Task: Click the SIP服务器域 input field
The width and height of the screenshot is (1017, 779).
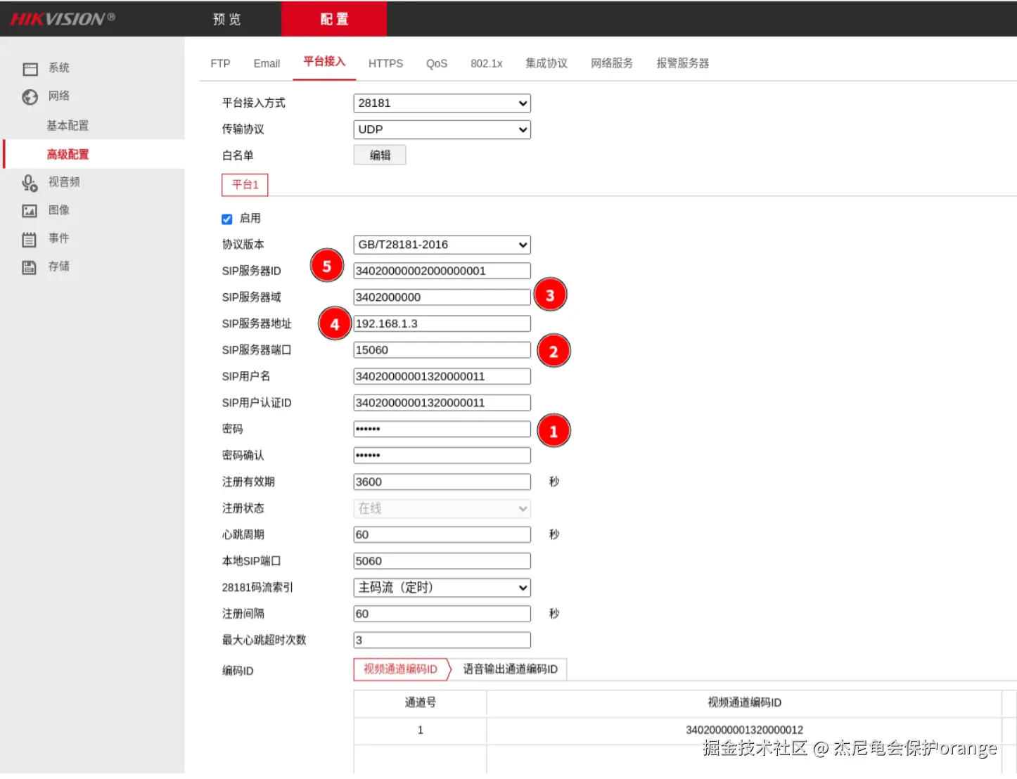Action: point(442,297)
